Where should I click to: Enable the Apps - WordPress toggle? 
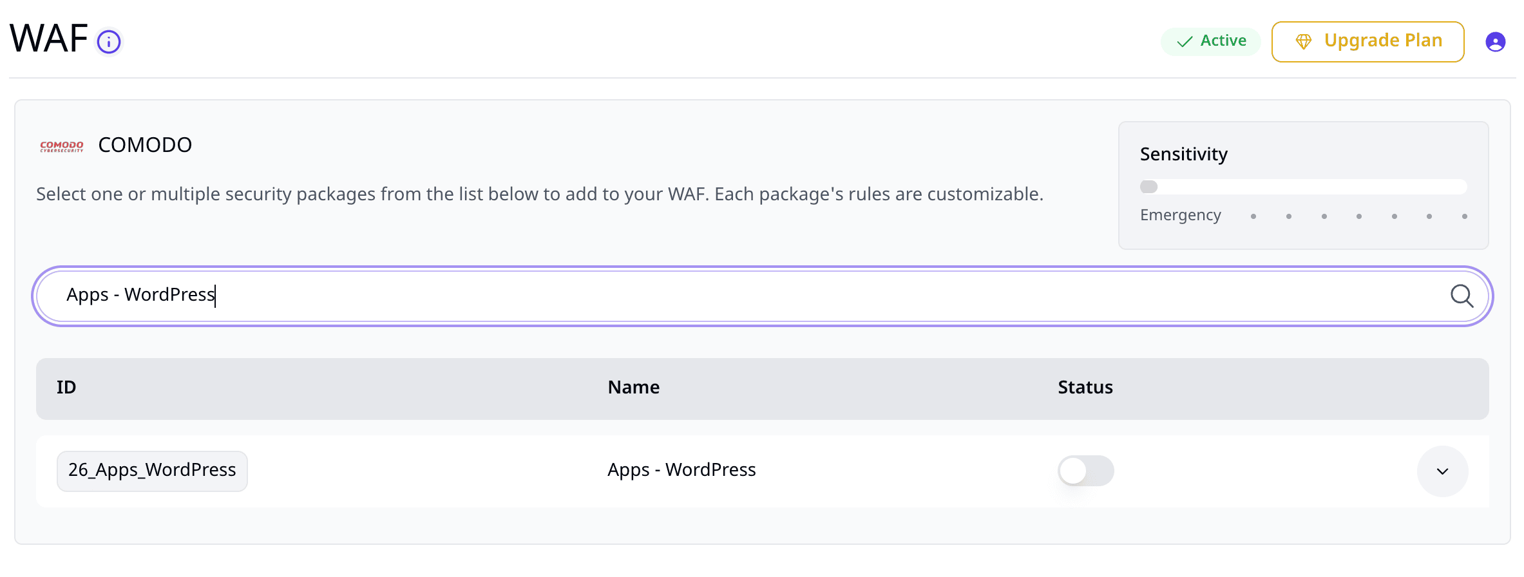pos(1085,471)
